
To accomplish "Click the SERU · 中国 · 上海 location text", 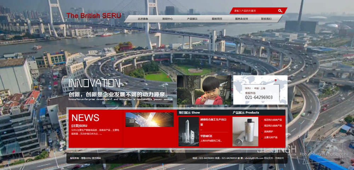I will point(255,89).
